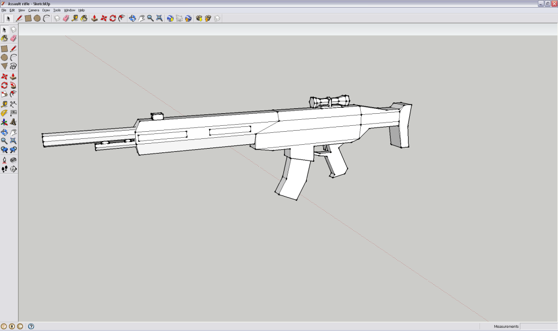Open the Window menu

click(x=69, y=10)
